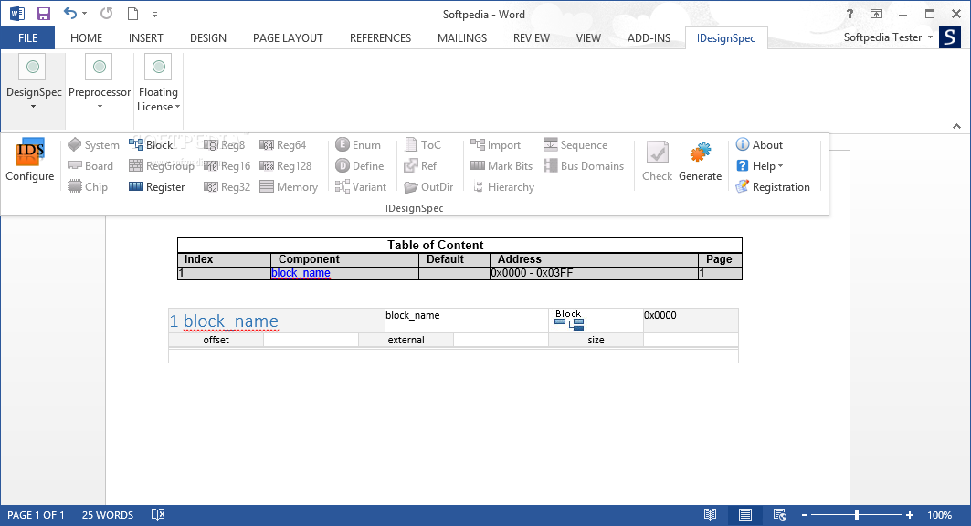Follow the block_name hyperlink in table
The height and width of the screenshot is (526, 971).
tap(301, 273)
